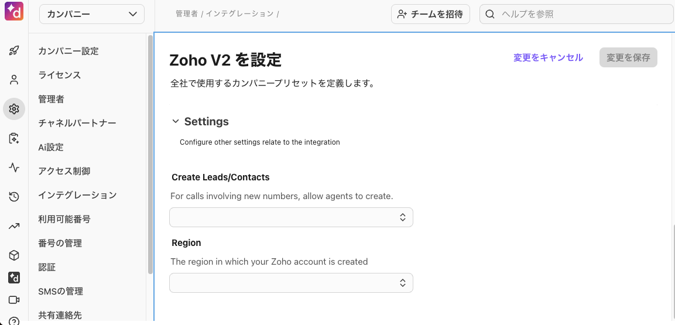Select インテグレーション in the left menu

(x=77, y=195)
